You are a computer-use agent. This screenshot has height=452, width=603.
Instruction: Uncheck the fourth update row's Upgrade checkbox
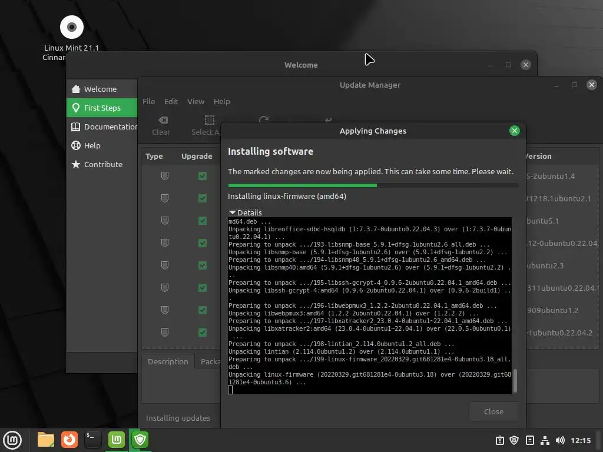(203, 243)
